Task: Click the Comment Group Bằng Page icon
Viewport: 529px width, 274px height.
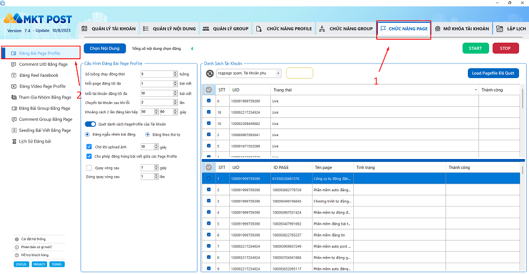Action: [14, 120]
